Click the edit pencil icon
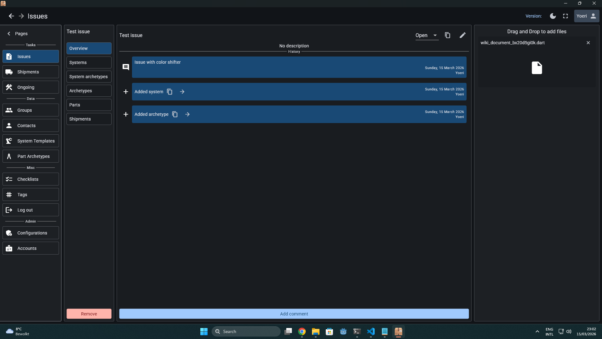 462,35
